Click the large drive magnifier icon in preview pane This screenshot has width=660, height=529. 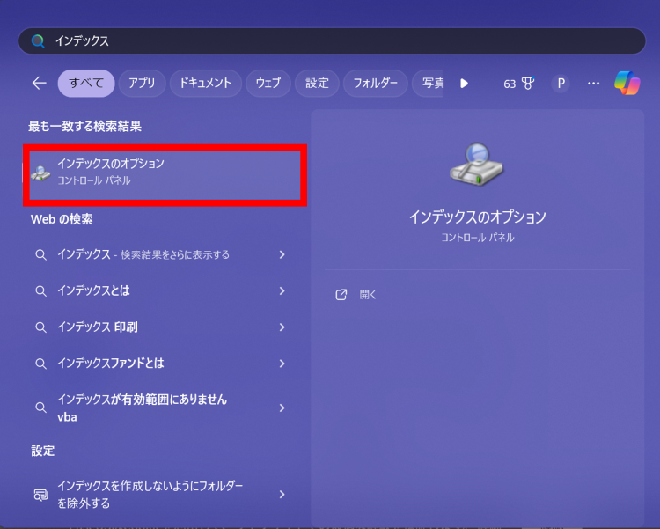[476, 165]
